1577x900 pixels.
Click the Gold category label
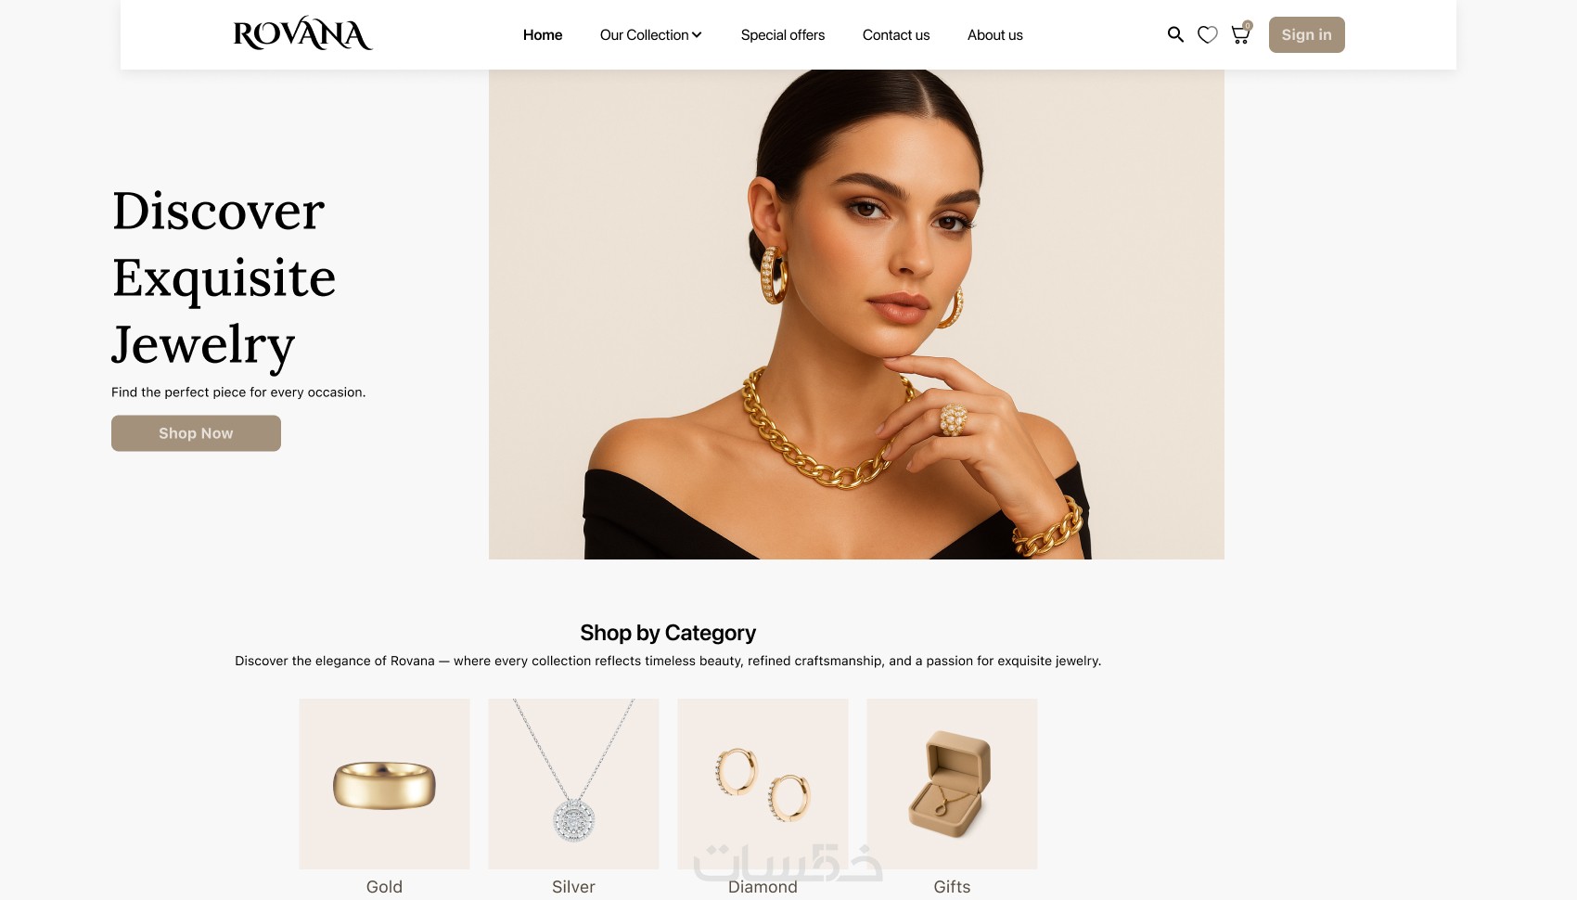tap(384, 887)
